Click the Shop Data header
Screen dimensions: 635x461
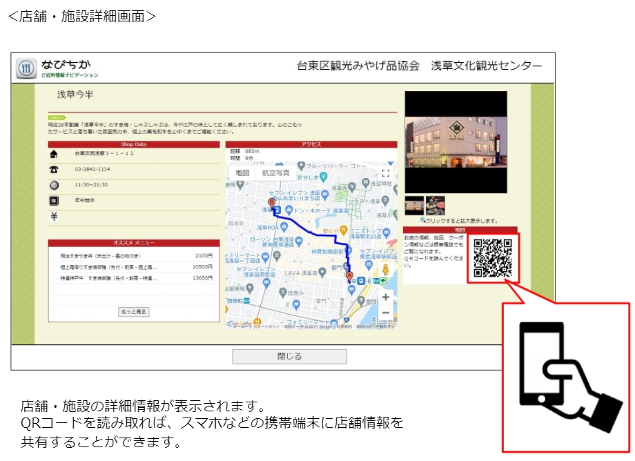pos(134,144)
